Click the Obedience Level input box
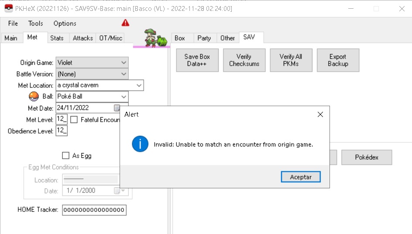This screenshot has height=234, width=412. [62, 130]
